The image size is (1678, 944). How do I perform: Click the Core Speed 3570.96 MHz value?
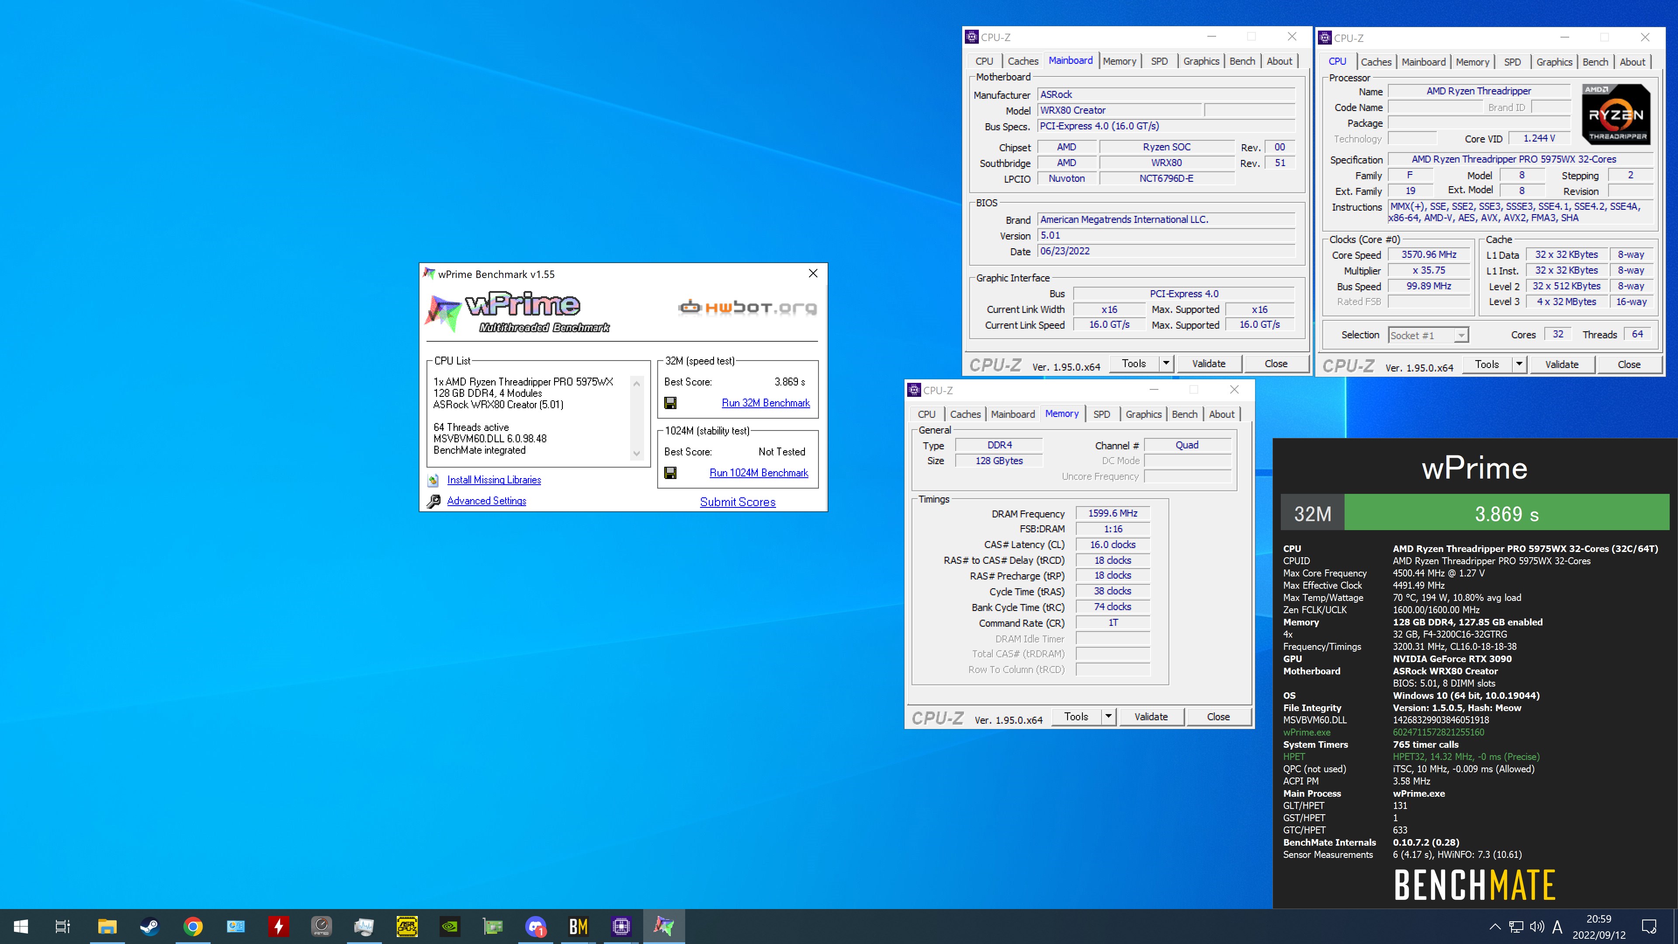(x=1428, y=255)
